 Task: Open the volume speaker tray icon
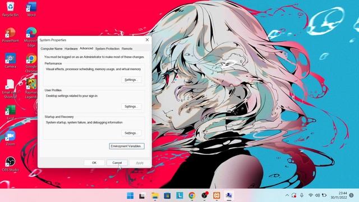[317, 195]
